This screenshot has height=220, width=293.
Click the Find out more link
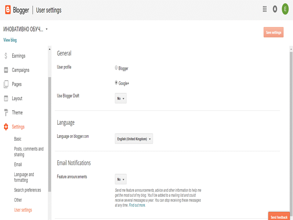(x=137, y=205)
